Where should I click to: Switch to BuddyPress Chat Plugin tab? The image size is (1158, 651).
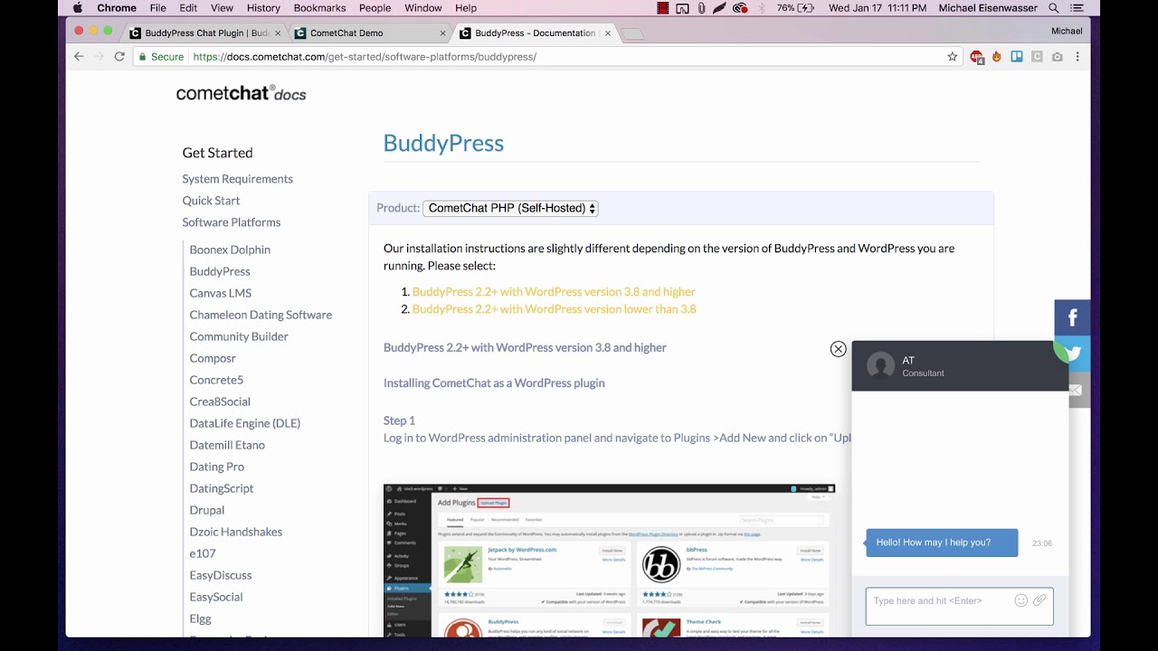coord(205,33)
